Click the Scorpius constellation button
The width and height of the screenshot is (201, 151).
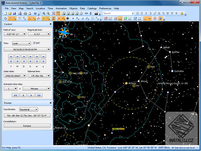point(27,126)
